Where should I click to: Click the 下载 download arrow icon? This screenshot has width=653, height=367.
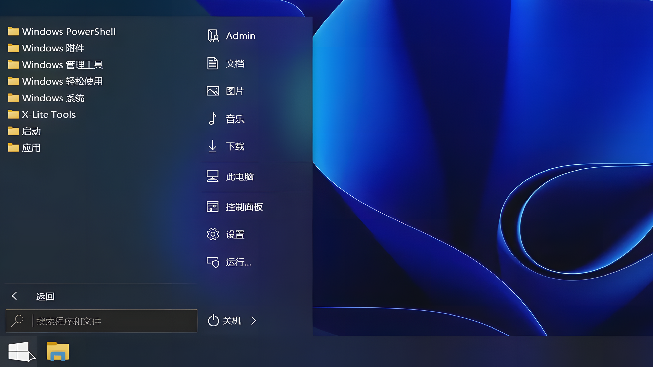[x=212, y=146]
